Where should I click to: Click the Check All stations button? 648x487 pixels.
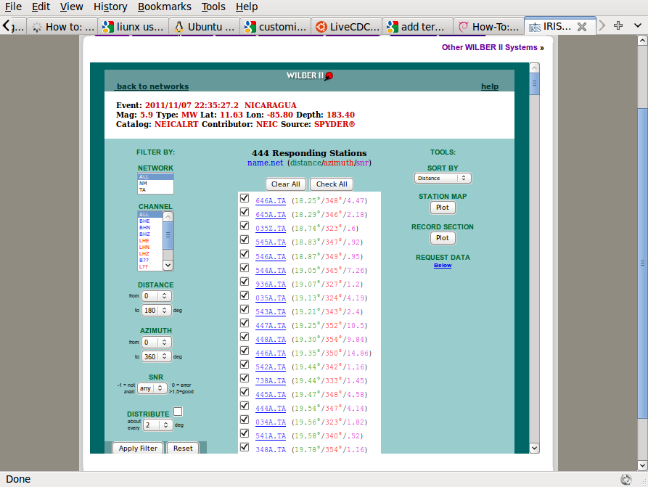(x=332, y=184)
